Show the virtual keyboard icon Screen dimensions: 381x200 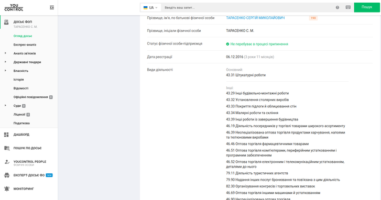tap(348, 7)
